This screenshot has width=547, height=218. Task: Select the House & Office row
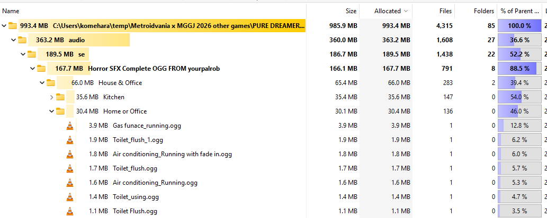(x=120, y=83)
